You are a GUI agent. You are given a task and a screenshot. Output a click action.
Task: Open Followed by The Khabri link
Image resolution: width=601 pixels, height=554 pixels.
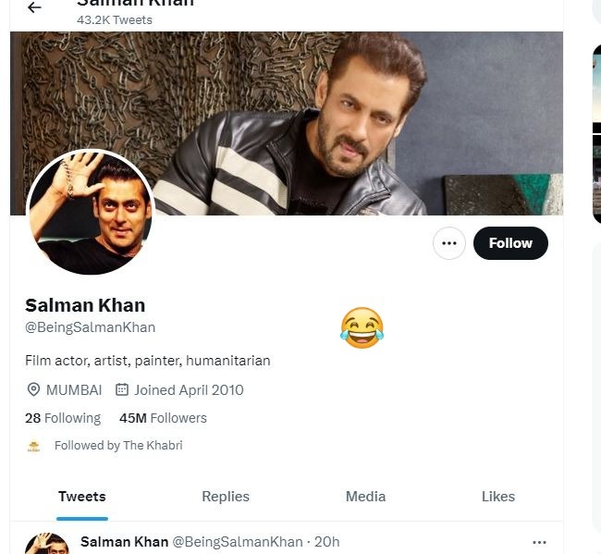pos(118,446)
